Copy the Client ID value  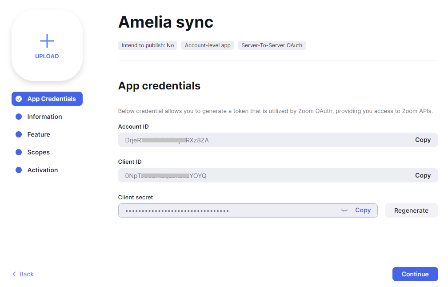click(423, 175)
